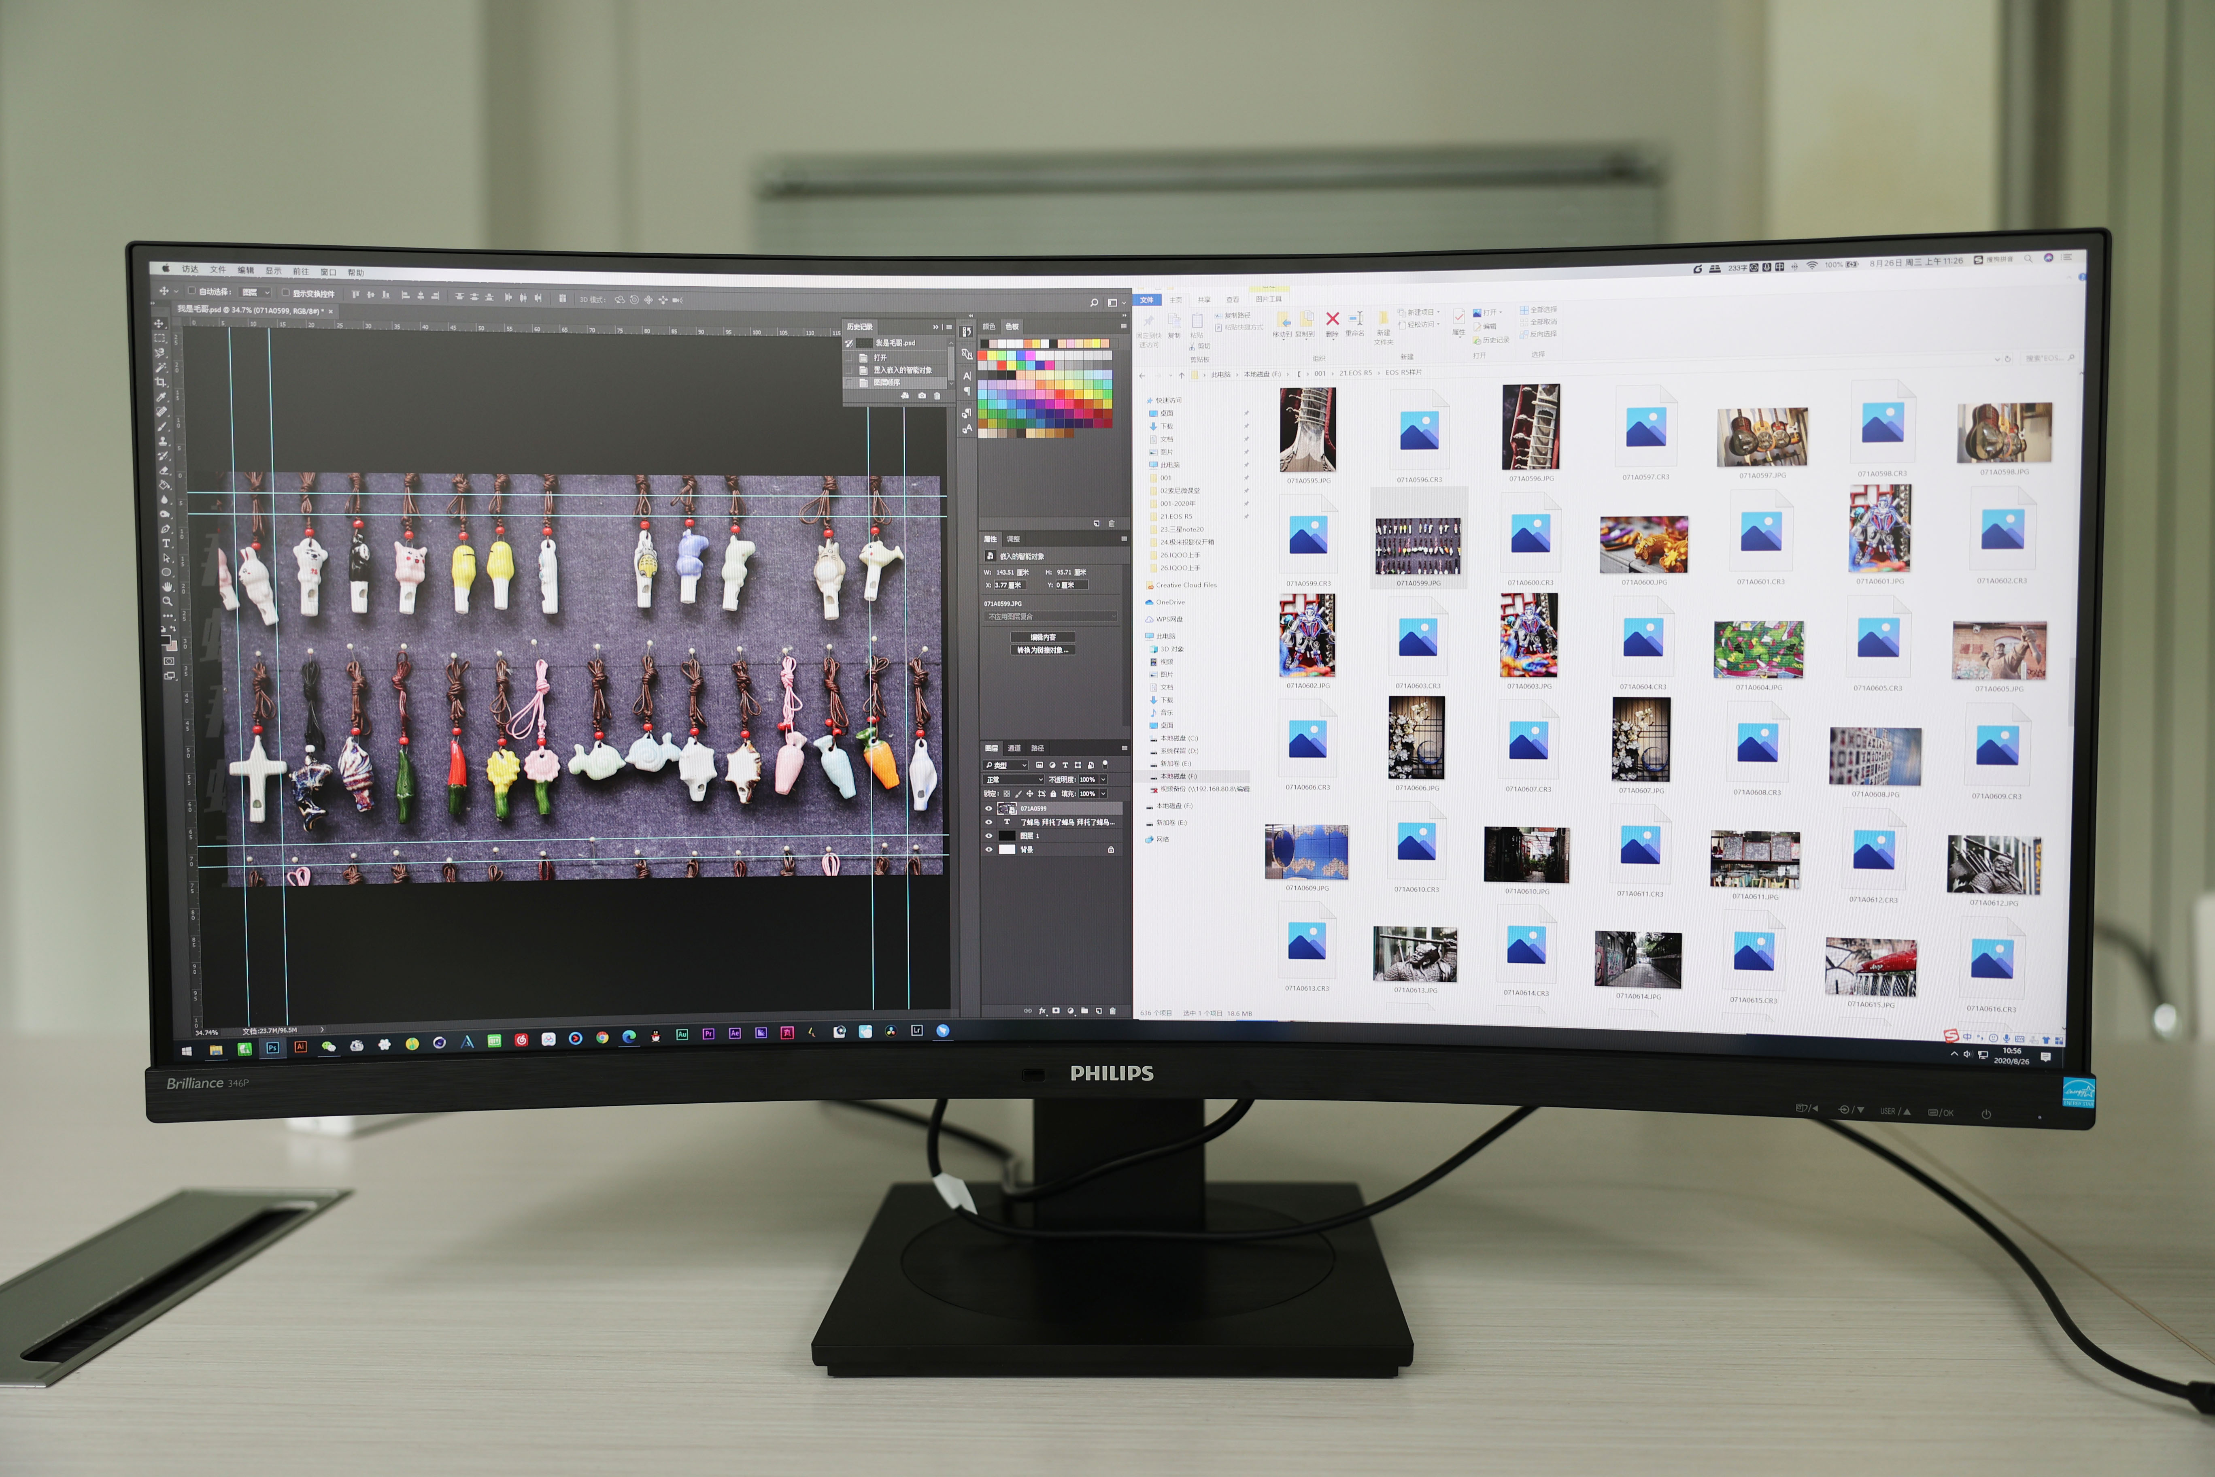
Task: Open the 窗口 menu in the top menu bar
Action: pyautogui.click(x=329, y=272)
